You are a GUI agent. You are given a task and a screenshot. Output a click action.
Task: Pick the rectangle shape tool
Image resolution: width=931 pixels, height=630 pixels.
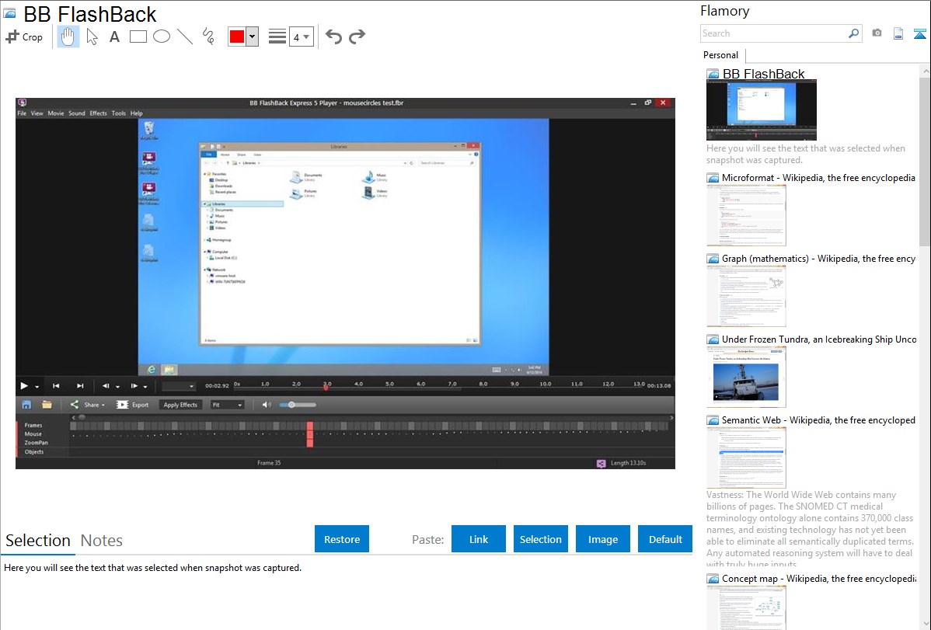click(x=138, y=37)
